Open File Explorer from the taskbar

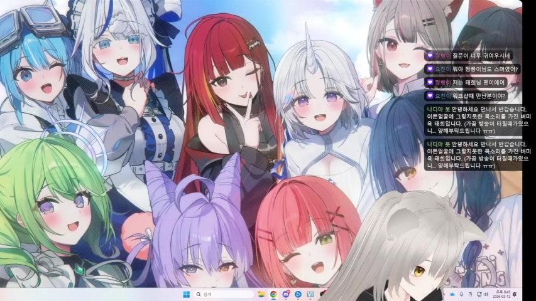point(261,293)
